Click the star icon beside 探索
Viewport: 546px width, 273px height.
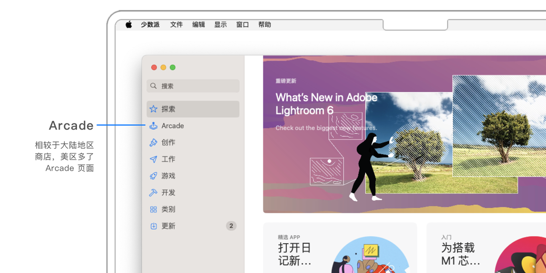[x=153, y=109]
